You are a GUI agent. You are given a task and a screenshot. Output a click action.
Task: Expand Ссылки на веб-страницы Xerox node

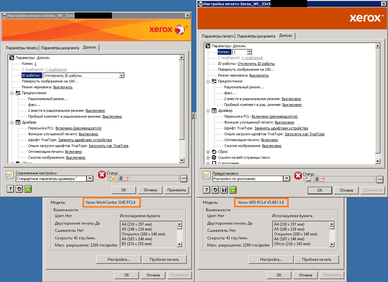click(x=208, y=158)
